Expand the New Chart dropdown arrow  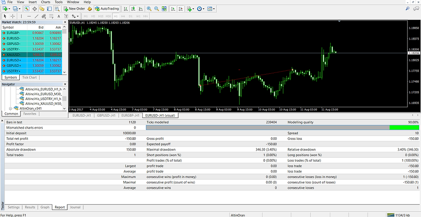[9, 9]
